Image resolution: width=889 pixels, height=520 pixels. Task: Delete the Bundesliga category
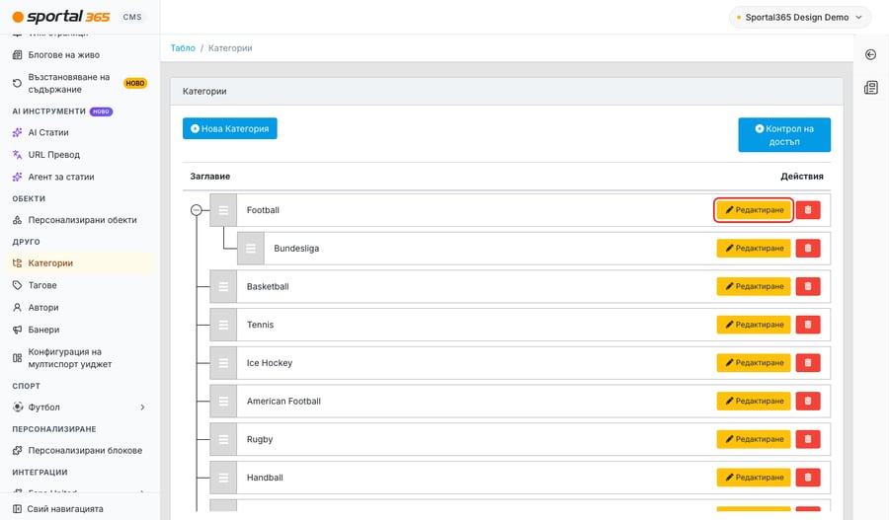click(808, 248)
